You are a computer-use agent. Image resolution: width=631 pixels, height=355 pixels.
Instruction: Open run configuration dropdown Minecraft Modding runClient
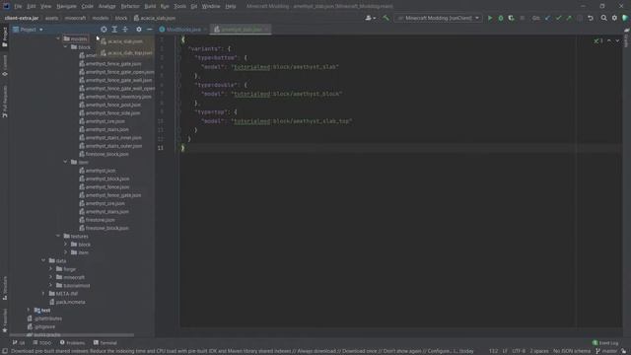[438, 18]
